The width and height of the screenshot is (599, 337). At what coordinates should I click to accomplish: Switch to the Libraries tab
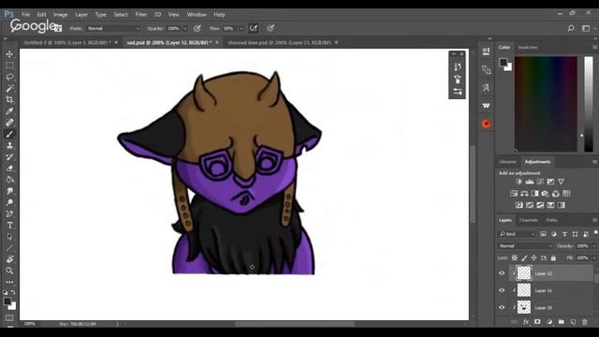(x=507, y=162)
